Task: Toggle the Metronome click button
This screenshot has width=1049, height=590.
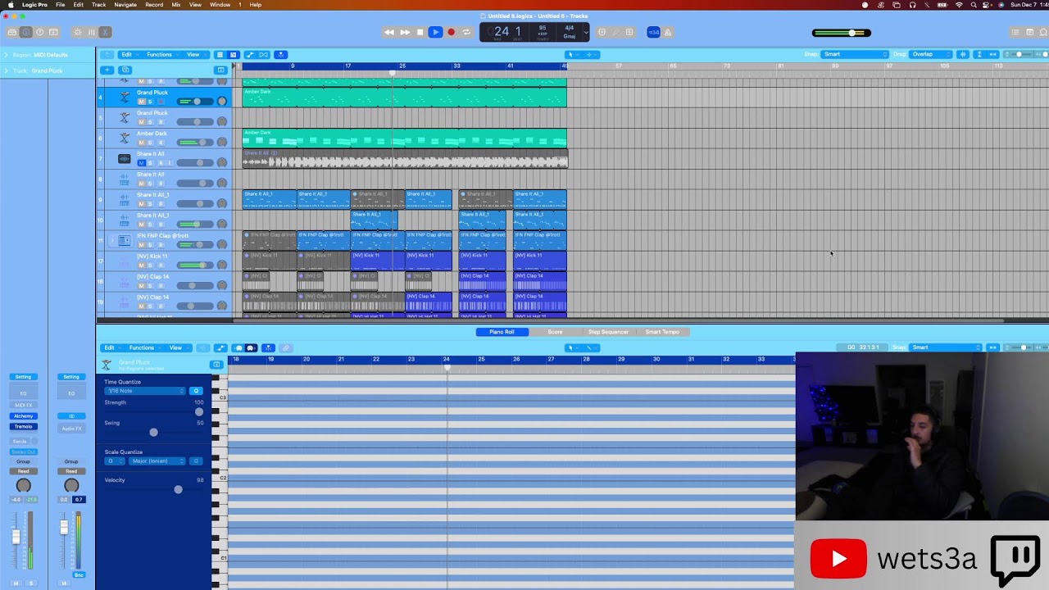Action: click(668, 33)
